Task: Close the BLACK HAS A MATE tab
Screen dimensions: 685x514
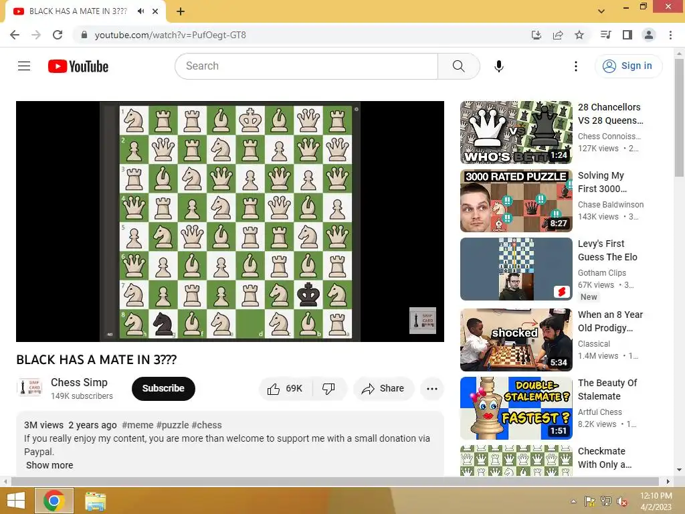Action: coord(155,11)
